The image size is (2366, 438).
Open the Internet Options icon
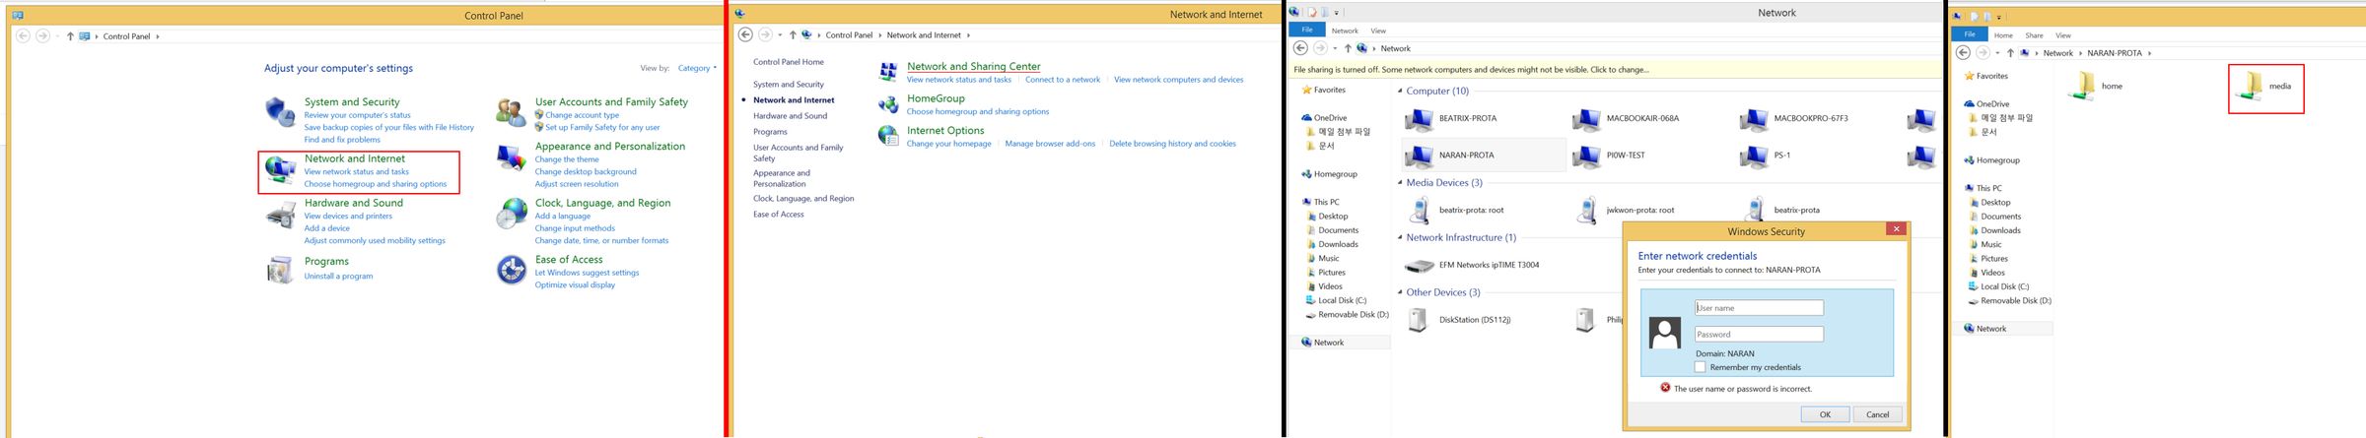(888, 136)
